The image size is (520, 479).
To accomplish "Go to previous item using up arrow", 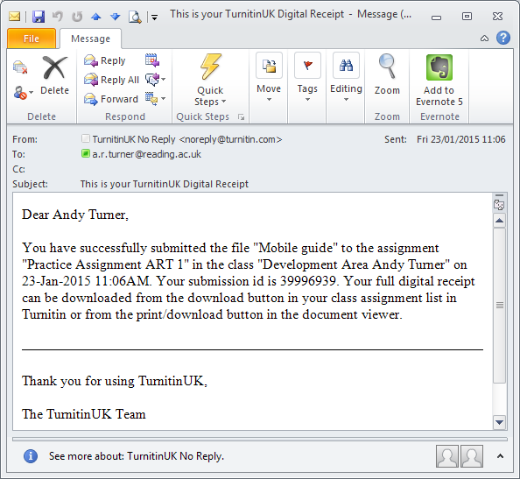I will pyautogui.click(x=96, y=17).
